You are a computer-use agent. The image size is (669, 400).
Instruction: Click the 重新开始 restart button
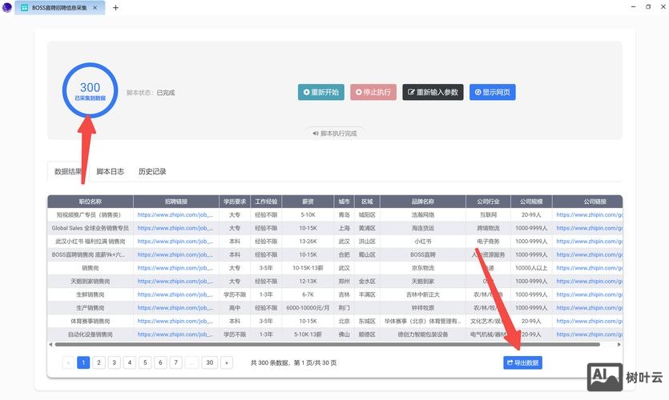(320, 92)
